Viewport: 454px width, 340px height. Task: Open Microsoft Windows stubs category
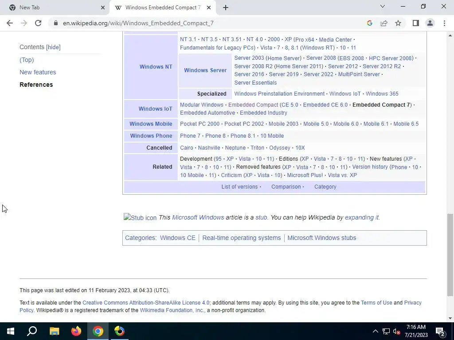pos(322,238)
